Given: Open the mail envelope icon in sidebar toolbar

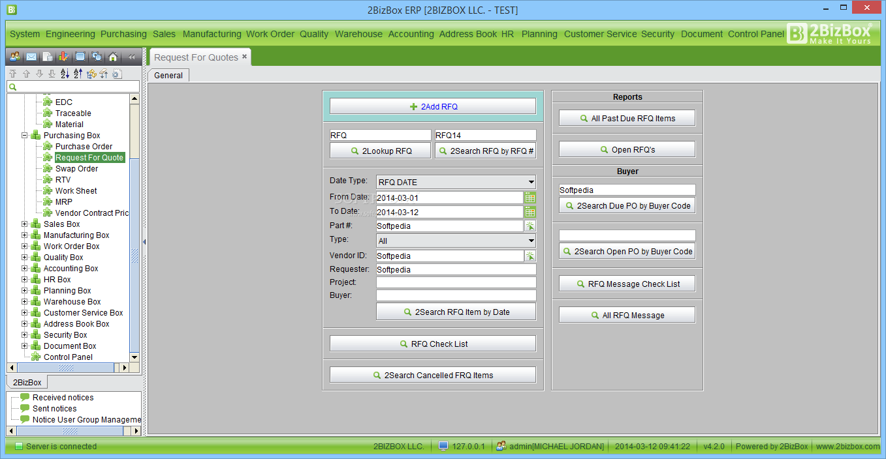Looking at the screenshot, I should (x=31, y=57).
